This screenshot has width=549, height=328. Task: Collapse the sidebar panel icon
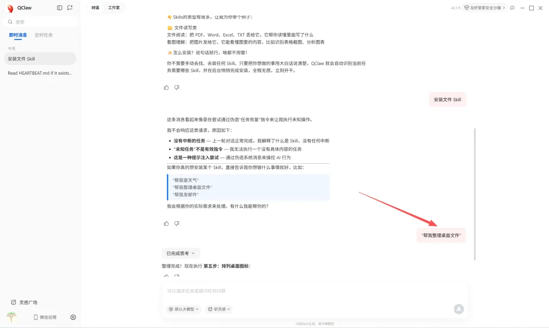pyautogui.click(x=59, y=8)
